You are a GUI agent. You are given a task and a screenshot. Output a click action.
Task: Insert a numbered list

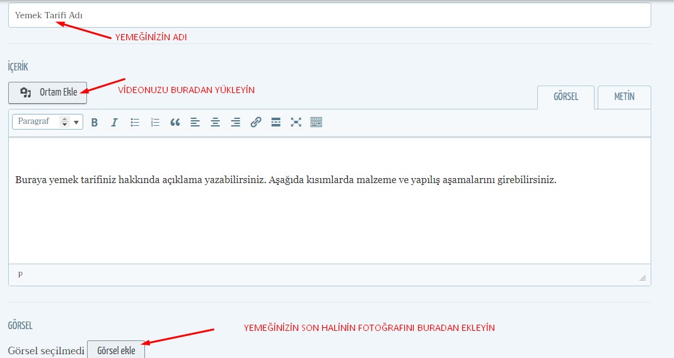(155, 122)
